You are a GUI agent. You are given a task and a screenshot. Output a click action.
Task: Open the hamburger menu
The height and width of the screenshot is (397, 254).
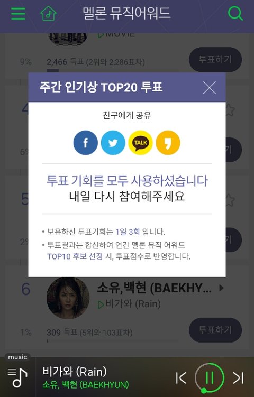pyautogui.click(x=18, y=13)
